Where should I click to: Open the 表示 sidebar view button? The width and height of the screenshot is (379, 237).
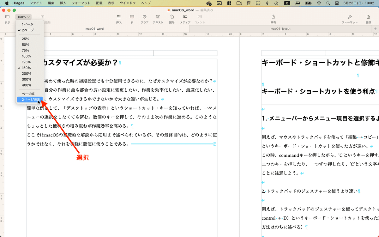pos(7,17)
